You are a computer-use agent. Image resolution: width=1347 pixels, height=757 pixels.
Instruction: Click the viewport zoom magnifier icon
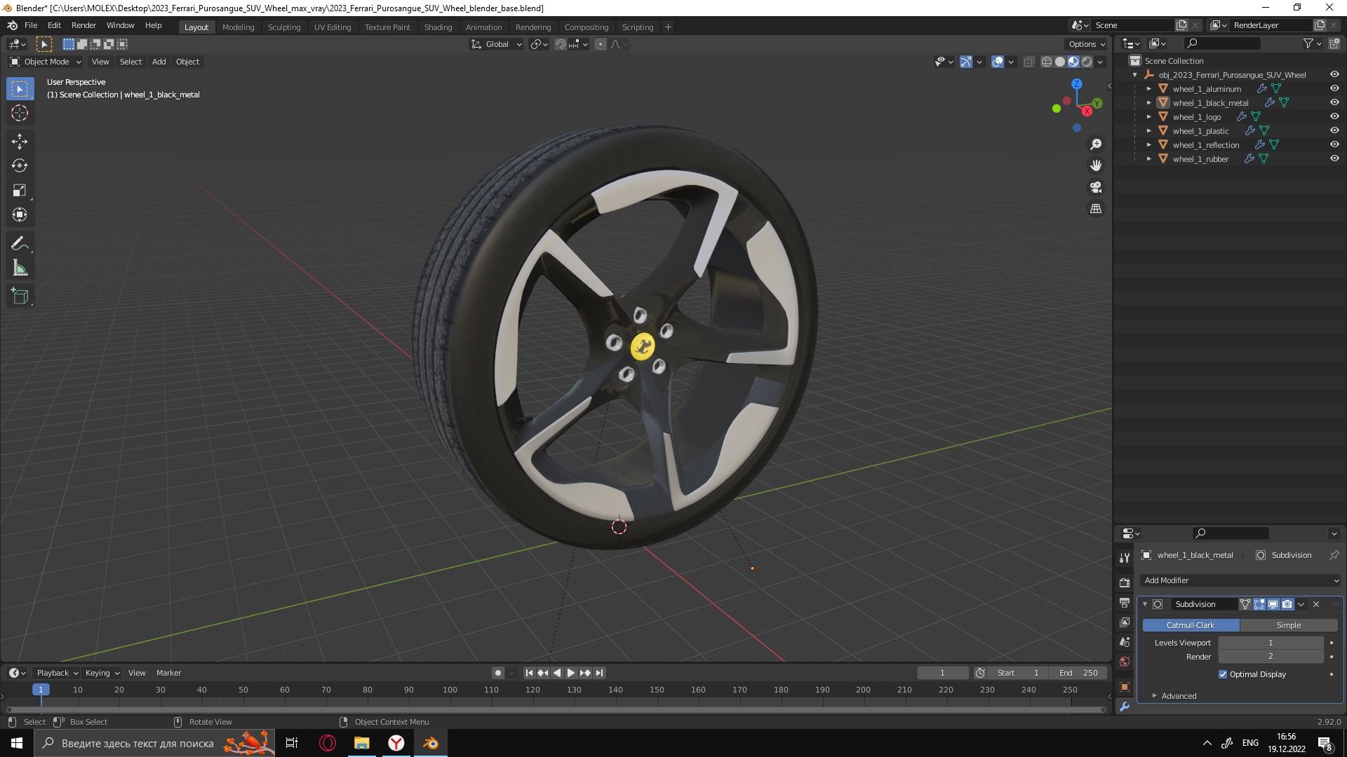click(1096, 144)
